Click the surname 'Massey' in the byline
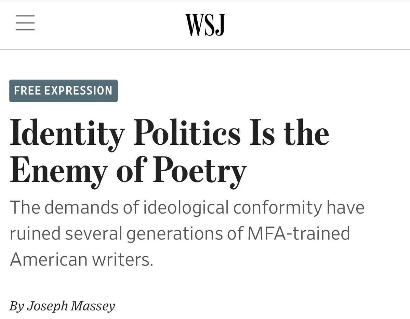This screenshot has width=410, height=319. point(93,306)
